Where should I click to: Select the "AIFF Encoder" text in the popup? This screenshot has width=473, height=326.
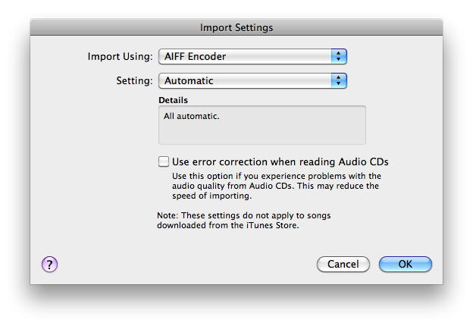tap(195, 56)
